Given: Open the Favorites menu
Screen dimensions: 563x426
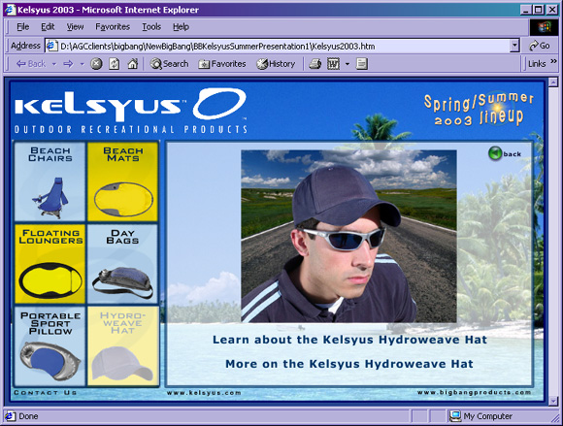Looking at the screenshot, I should (113, 27).
